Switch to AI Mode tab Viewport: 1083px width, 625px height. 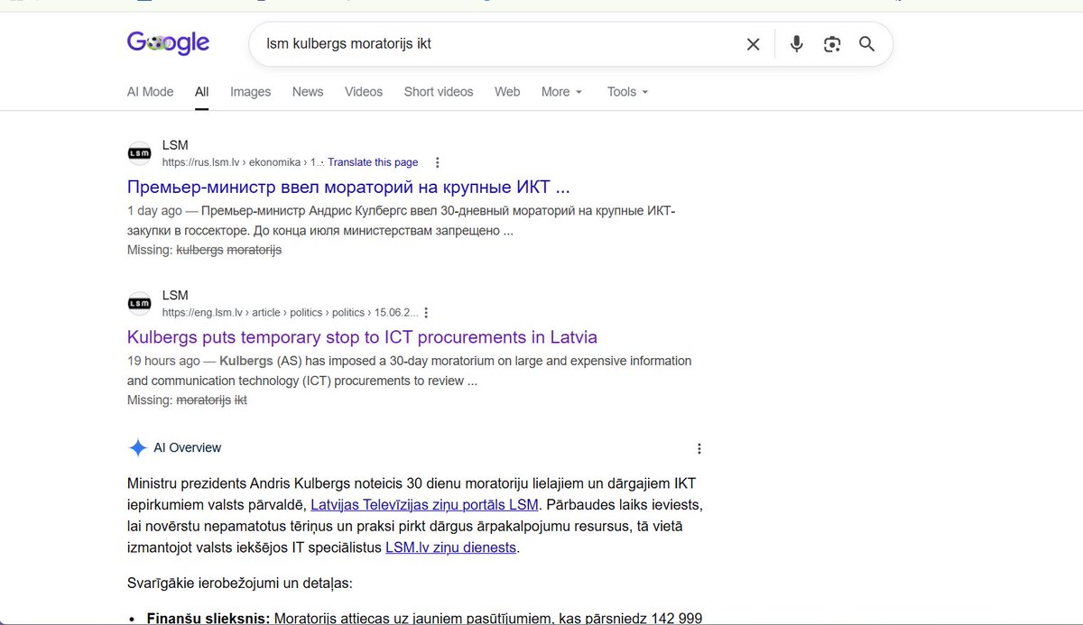[x=150, y=92]
